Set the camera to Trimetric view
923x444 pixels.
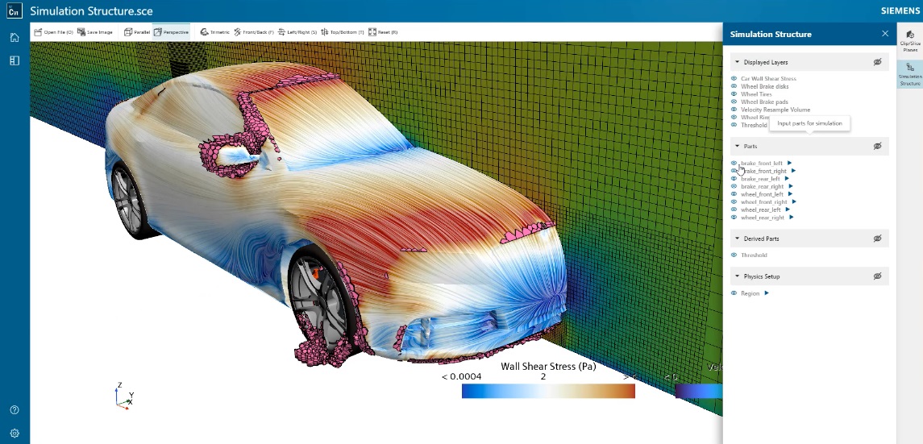[x=204, y=32]
